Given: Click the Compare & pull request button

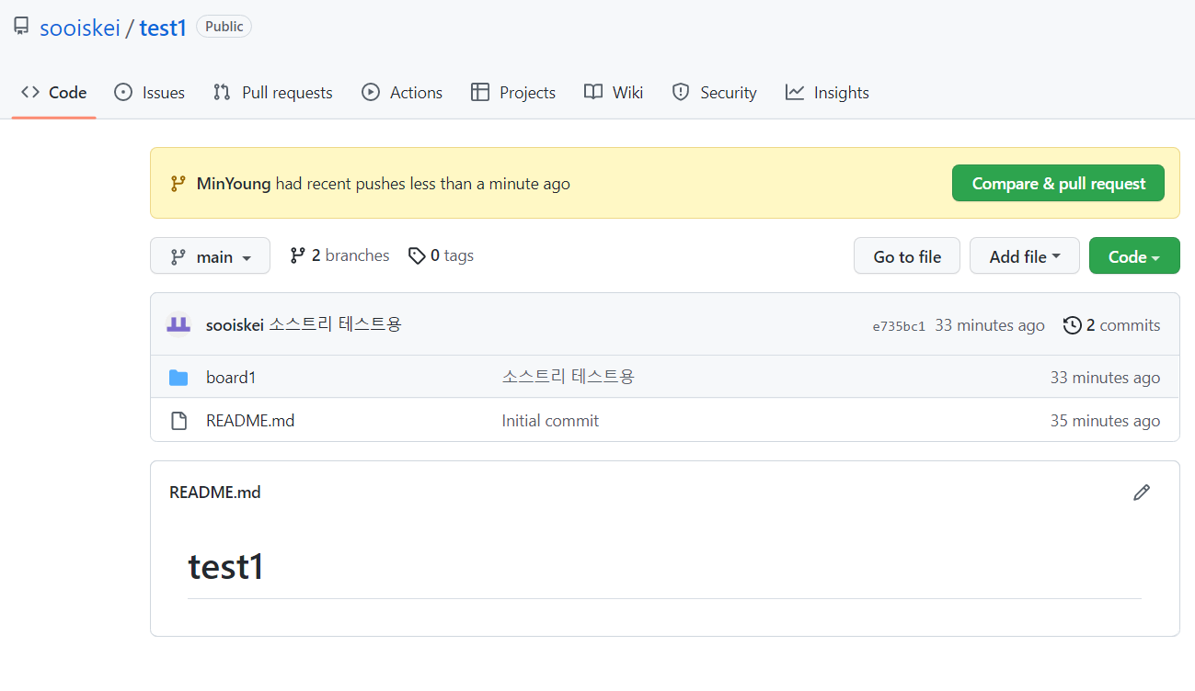Looking at the screenshot, I should [x=1058, y=183].
